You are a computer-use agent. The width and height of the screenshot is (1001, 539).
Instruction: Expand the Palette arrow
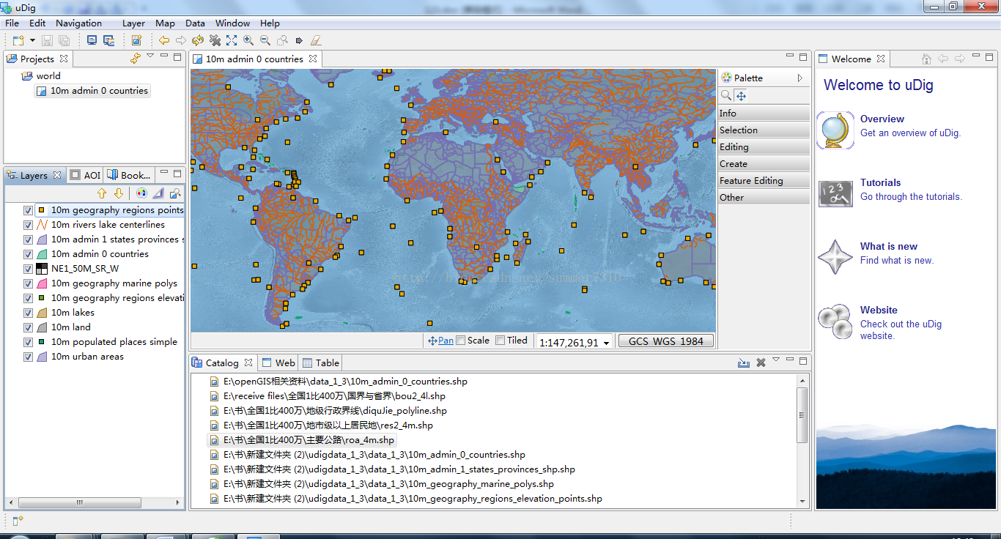(x=800, y=78)
